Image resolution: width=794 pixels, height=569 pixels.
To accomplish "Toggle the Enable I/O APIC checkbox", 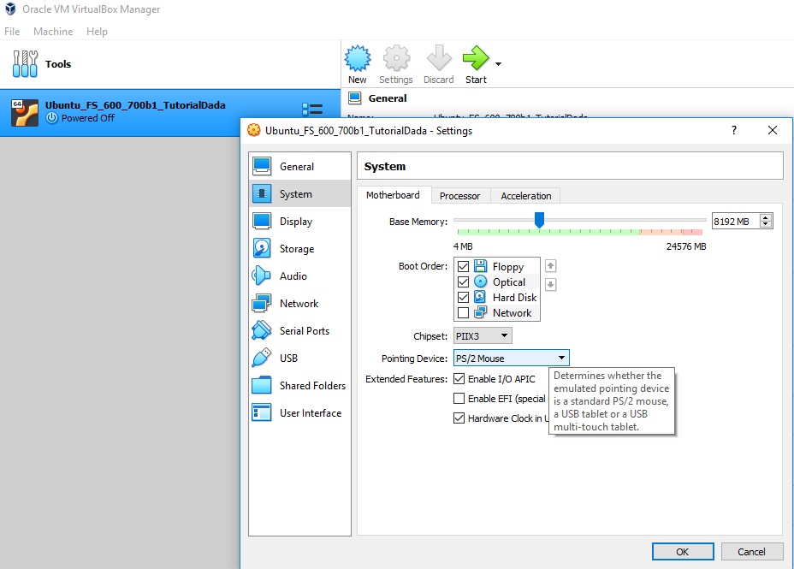I will tap(459, 379).
